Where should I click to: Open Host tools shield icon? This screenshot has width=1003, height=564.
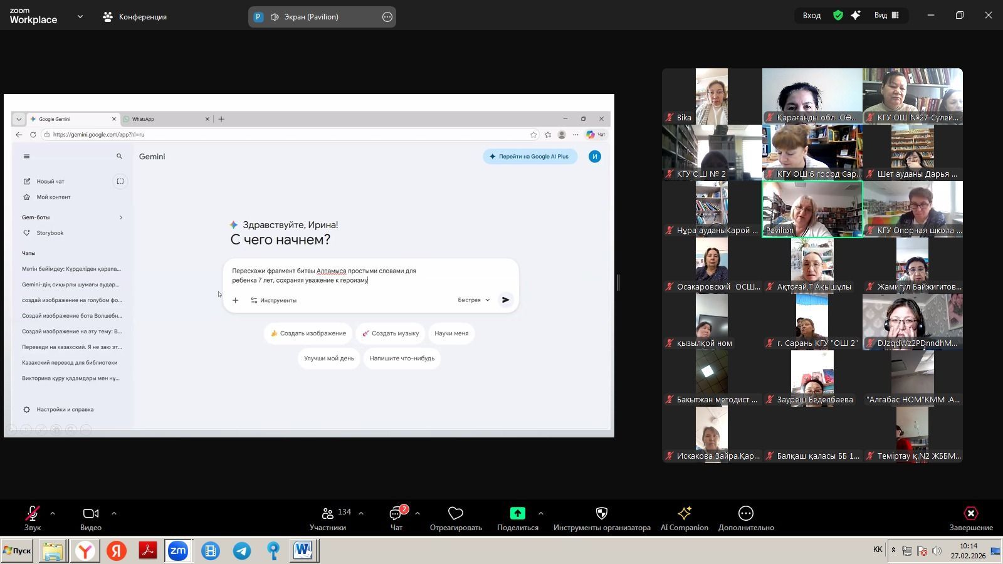[601, 514]
